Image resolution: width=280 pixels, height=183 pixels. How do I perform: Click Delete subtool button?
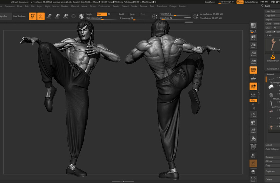(x=272, y=179)
